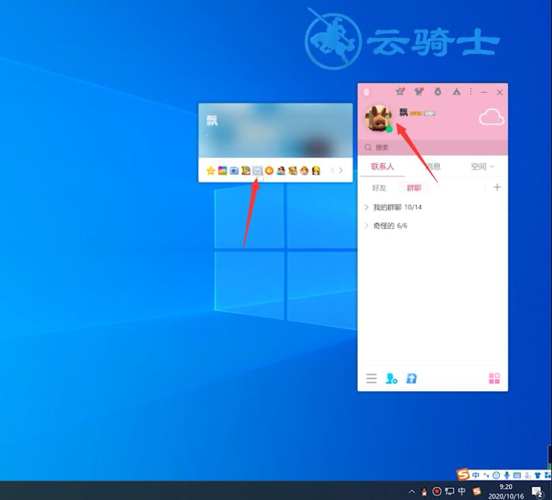Click the microphone voice input on IME bar
This screenshot has height=500, width=552.
[x=507, y=475]
